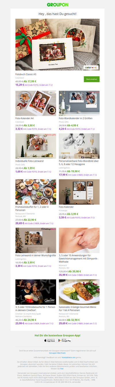Open the Foto-Kalender A4 product image

[36, 103]
